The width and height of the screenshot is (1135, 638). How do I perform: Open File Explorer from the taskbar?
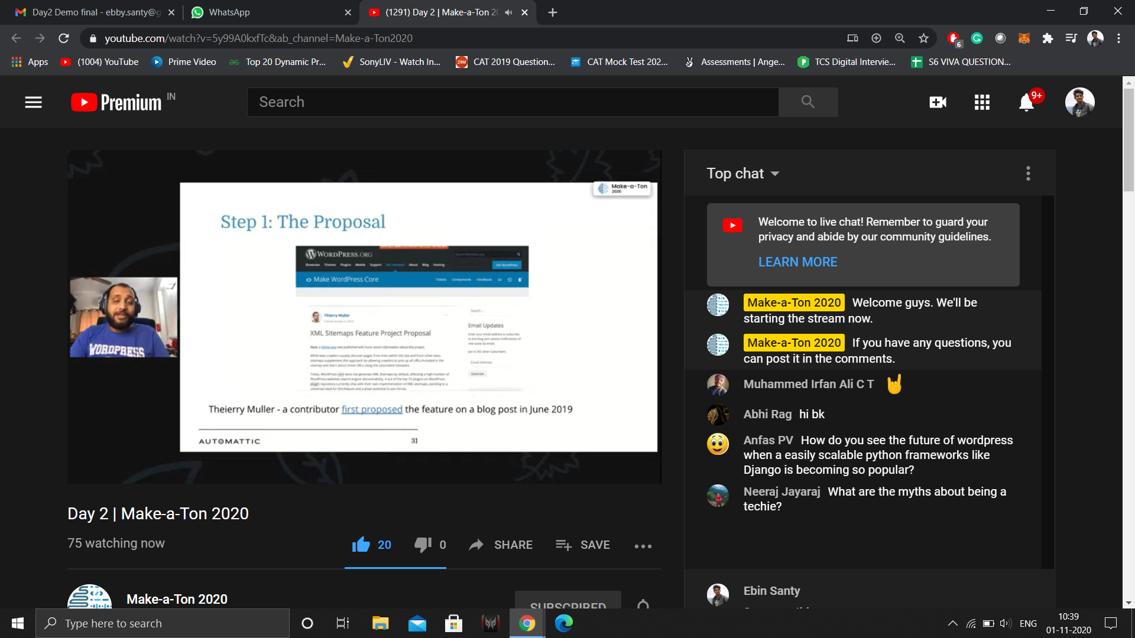pos(380,623)
